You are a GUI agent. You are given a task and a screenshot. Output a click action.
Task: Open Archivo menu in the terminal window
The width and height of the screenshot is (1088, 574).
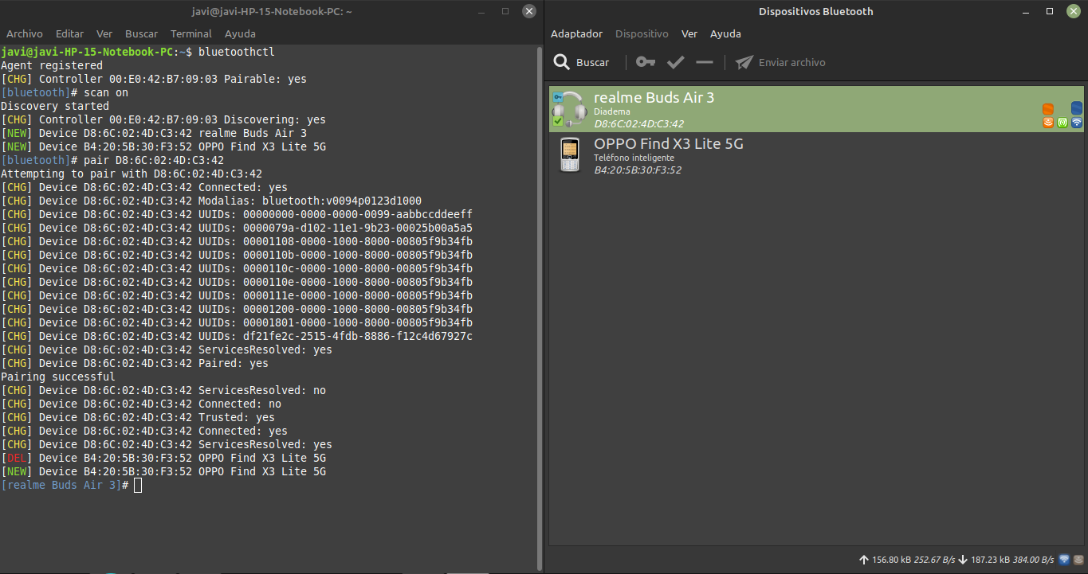[25, 33]
